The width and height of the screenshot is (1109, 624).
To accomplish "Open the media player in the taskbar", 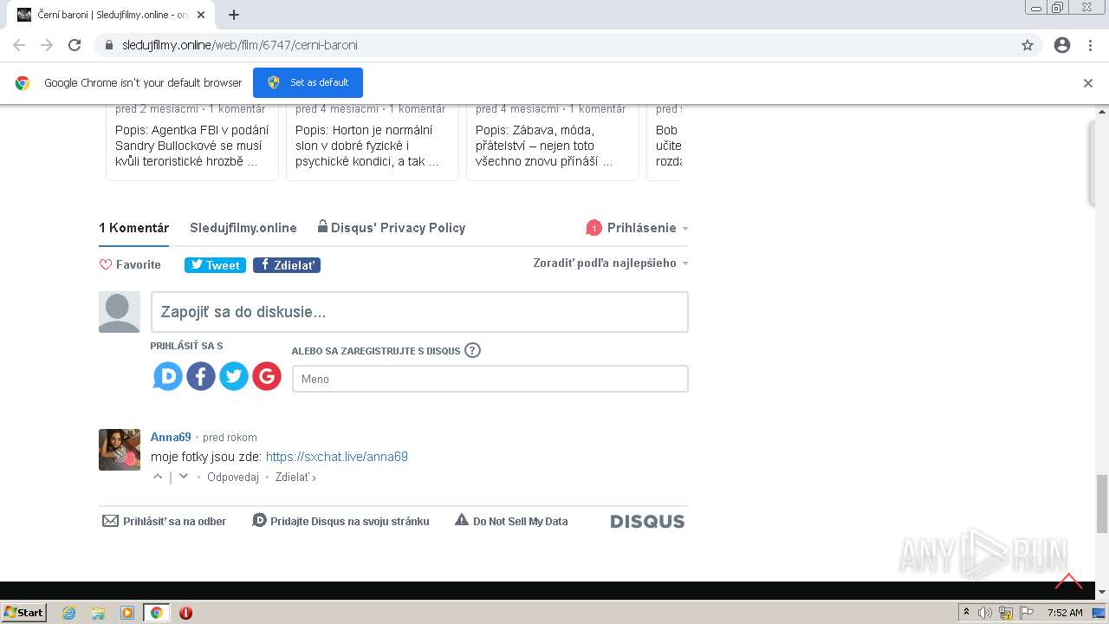I will pos(127,613).
